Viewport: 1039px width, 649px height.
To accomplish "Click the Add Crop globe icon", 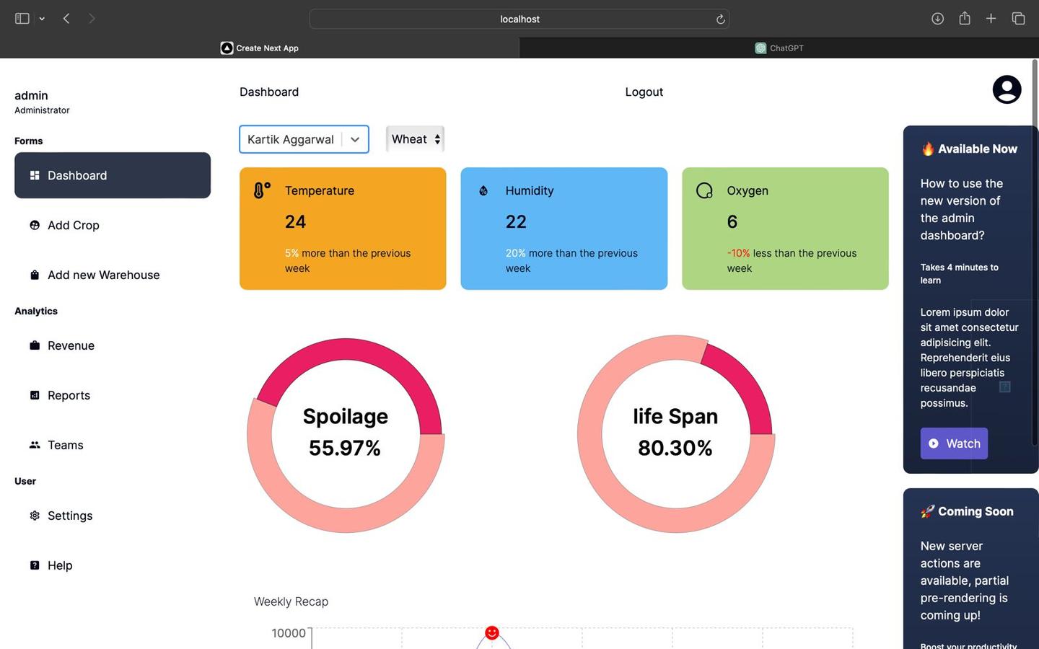I will (x=35, y=225).
